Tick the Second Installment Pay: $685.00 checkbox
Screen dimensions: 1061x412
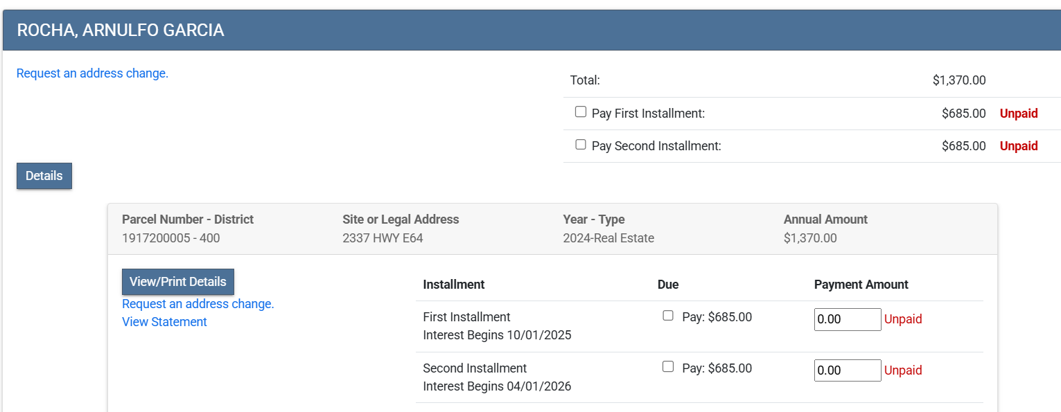pyautogui.click(x=668, y=367)
